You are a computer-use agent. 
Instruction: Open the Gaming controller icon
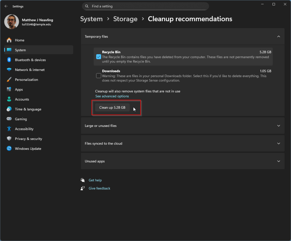[9, 119]
